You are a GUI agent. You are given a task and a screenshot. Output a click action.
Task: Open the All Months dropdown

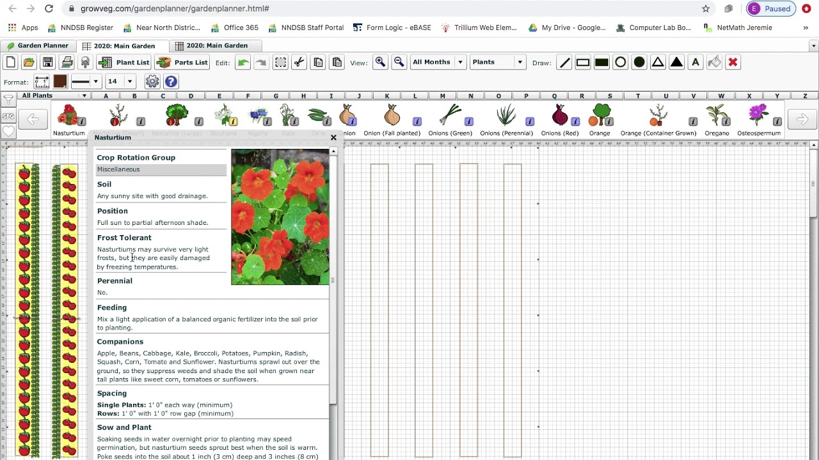(438, 62)
